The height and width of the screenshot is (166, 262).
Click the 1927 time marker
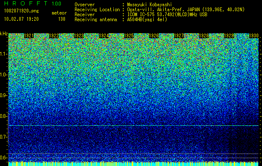[x=179, y=36]
